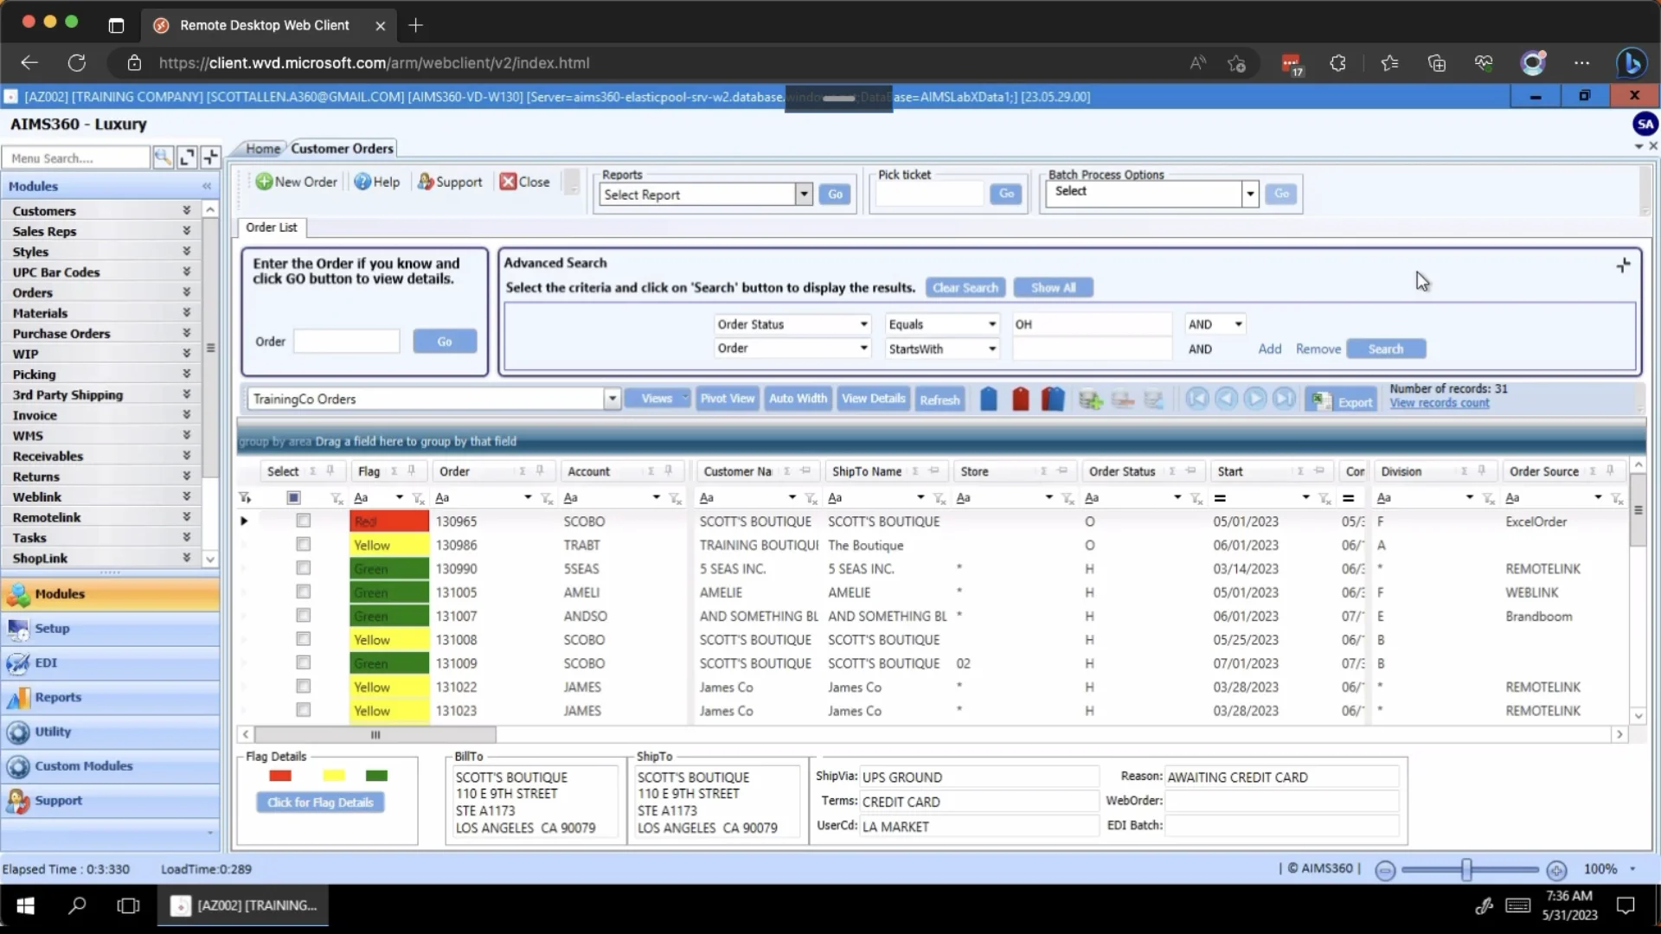Click the green New Order plus icon
The height and width of the screenshot is (934, 1661).
coord(265,182)
